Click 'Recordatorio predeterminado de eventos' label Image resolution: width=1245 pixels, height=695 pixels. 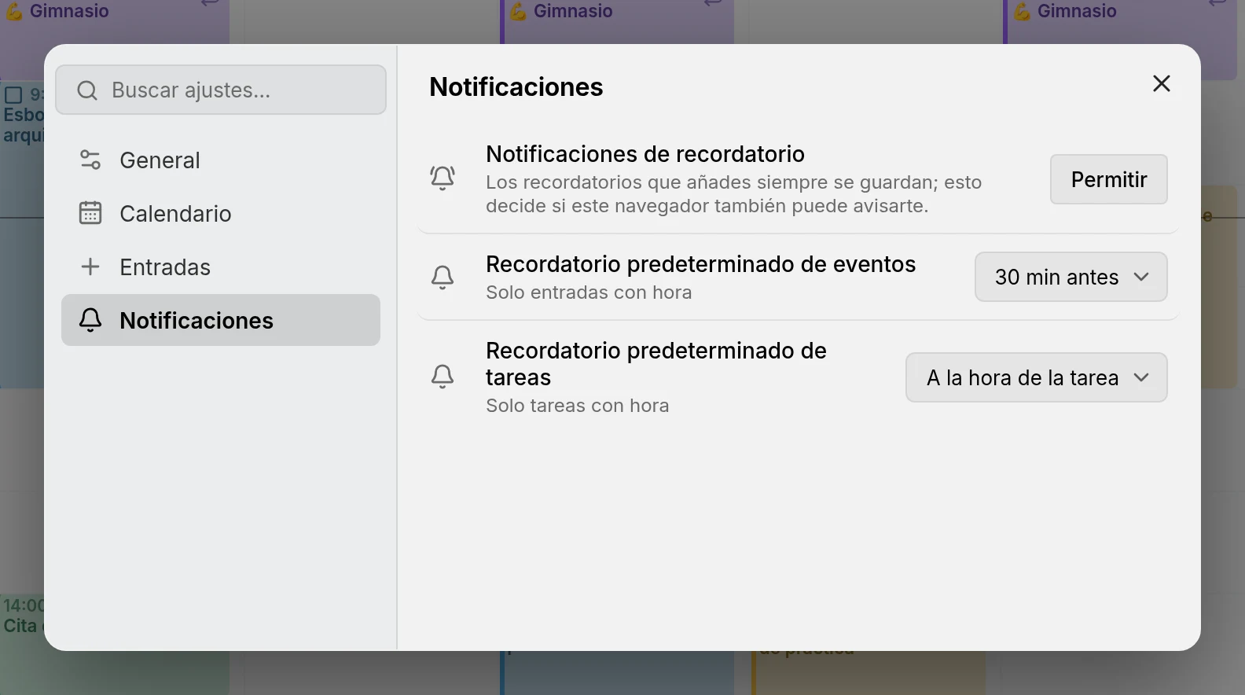pyautogui.click(x=701, y=264)
